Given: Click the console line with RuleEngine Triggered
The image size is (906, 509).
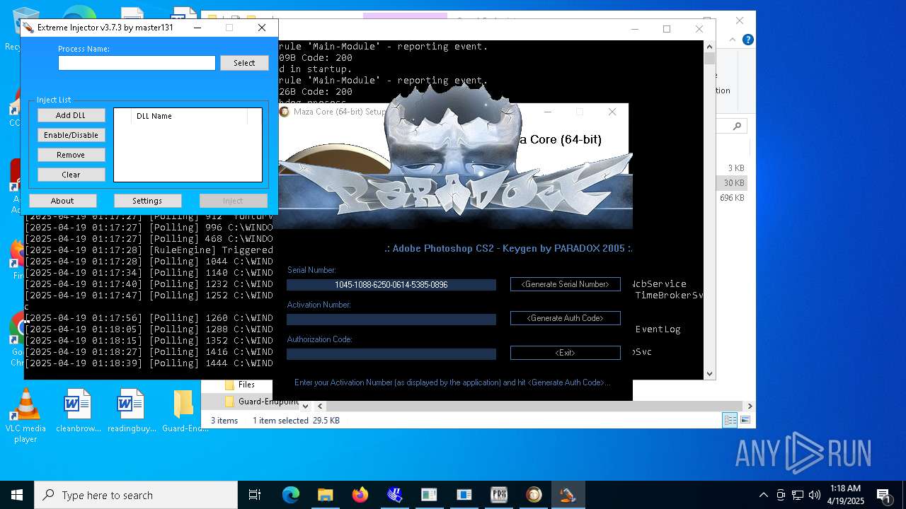Looking at the screenshot, I should (149, 250).
